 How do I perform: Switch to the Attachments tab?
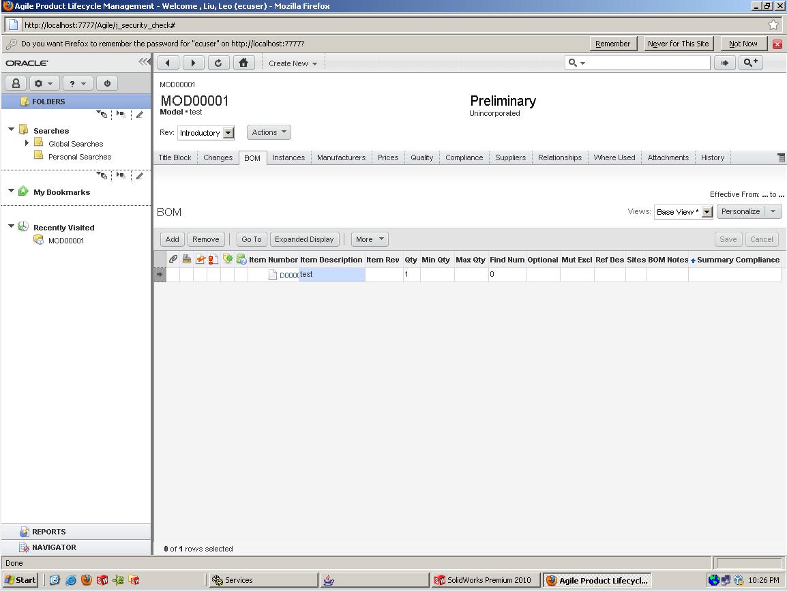[x=668, y=157]
